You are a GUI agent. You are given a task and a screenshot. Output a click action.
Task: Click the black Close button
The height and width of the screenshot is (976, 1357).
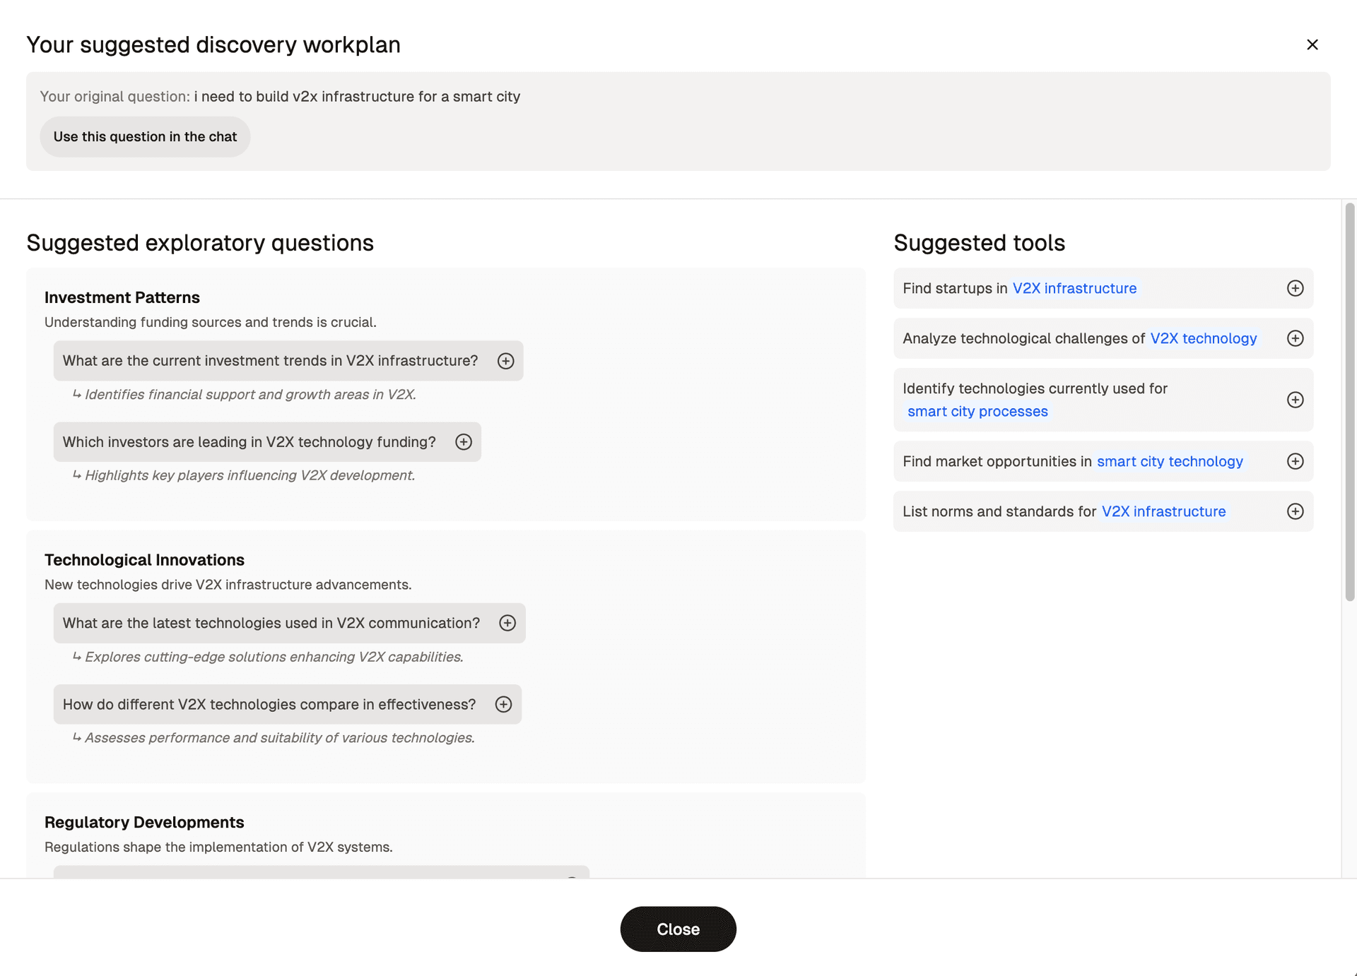click(x=678, y=929)
